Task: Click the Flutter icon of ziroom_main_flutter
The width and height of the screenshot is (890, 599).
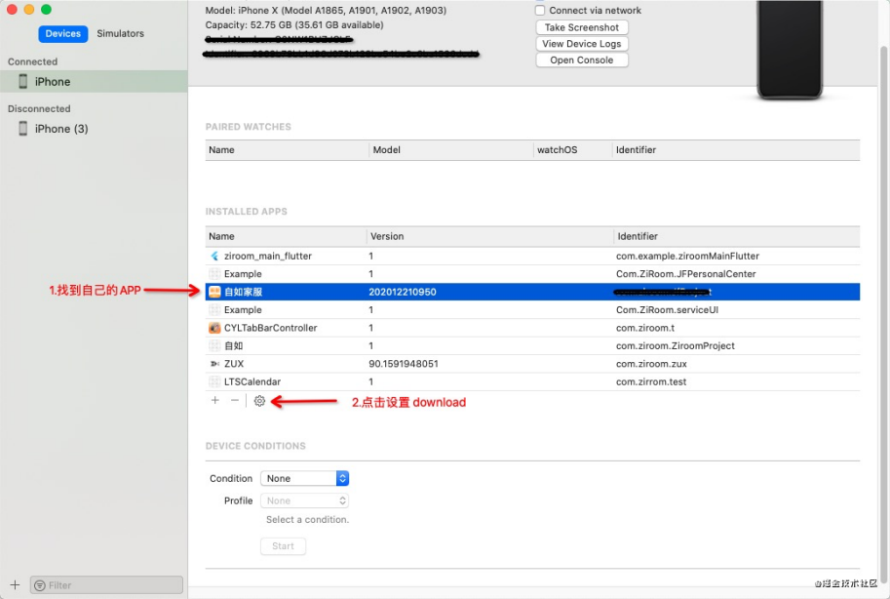Action: click(214, 257)
